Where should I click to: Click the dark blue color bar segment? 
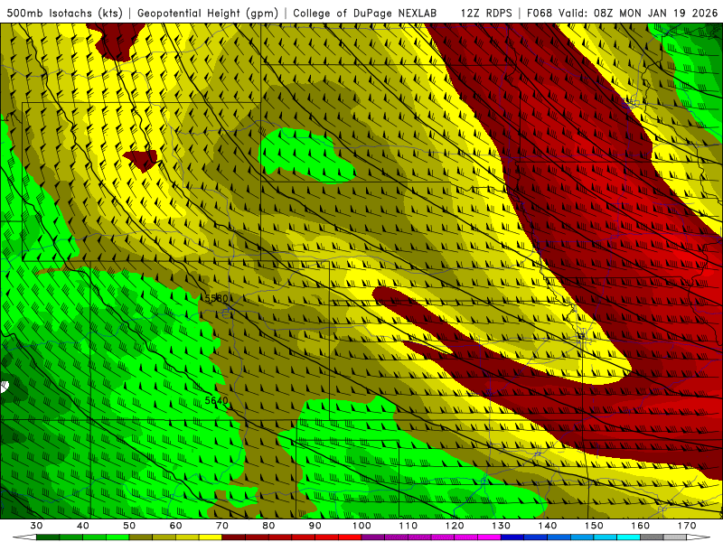coord(512,537)
